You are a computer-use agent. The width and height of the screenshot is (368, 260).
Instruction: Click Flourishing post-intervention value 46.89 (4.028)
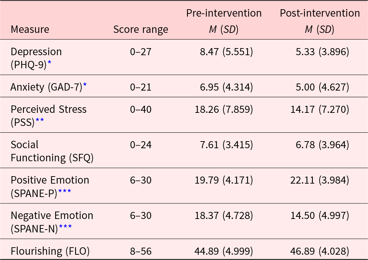pyautogui.click(x=320, y=251)
